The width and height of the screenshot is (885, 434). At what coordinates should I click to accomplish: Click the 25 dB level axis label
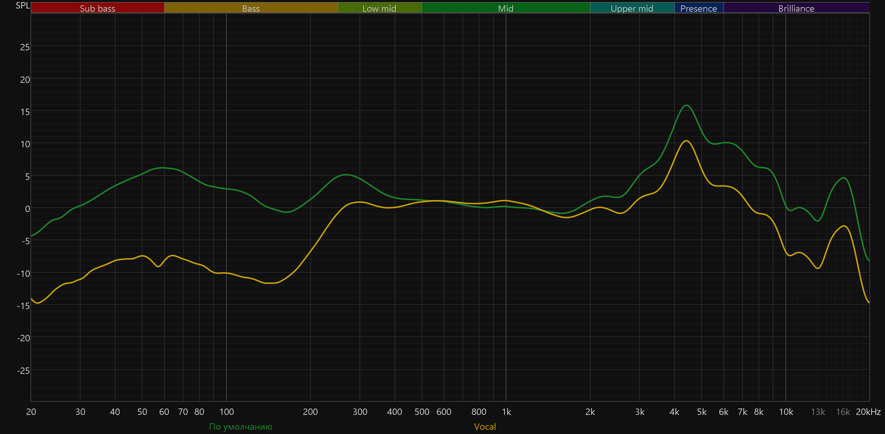tap(25, 47)
